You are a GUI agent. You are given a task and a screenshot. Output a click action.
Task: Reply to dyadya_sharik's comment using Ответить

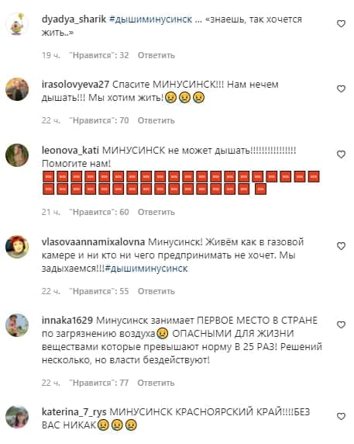click(156, 55)
